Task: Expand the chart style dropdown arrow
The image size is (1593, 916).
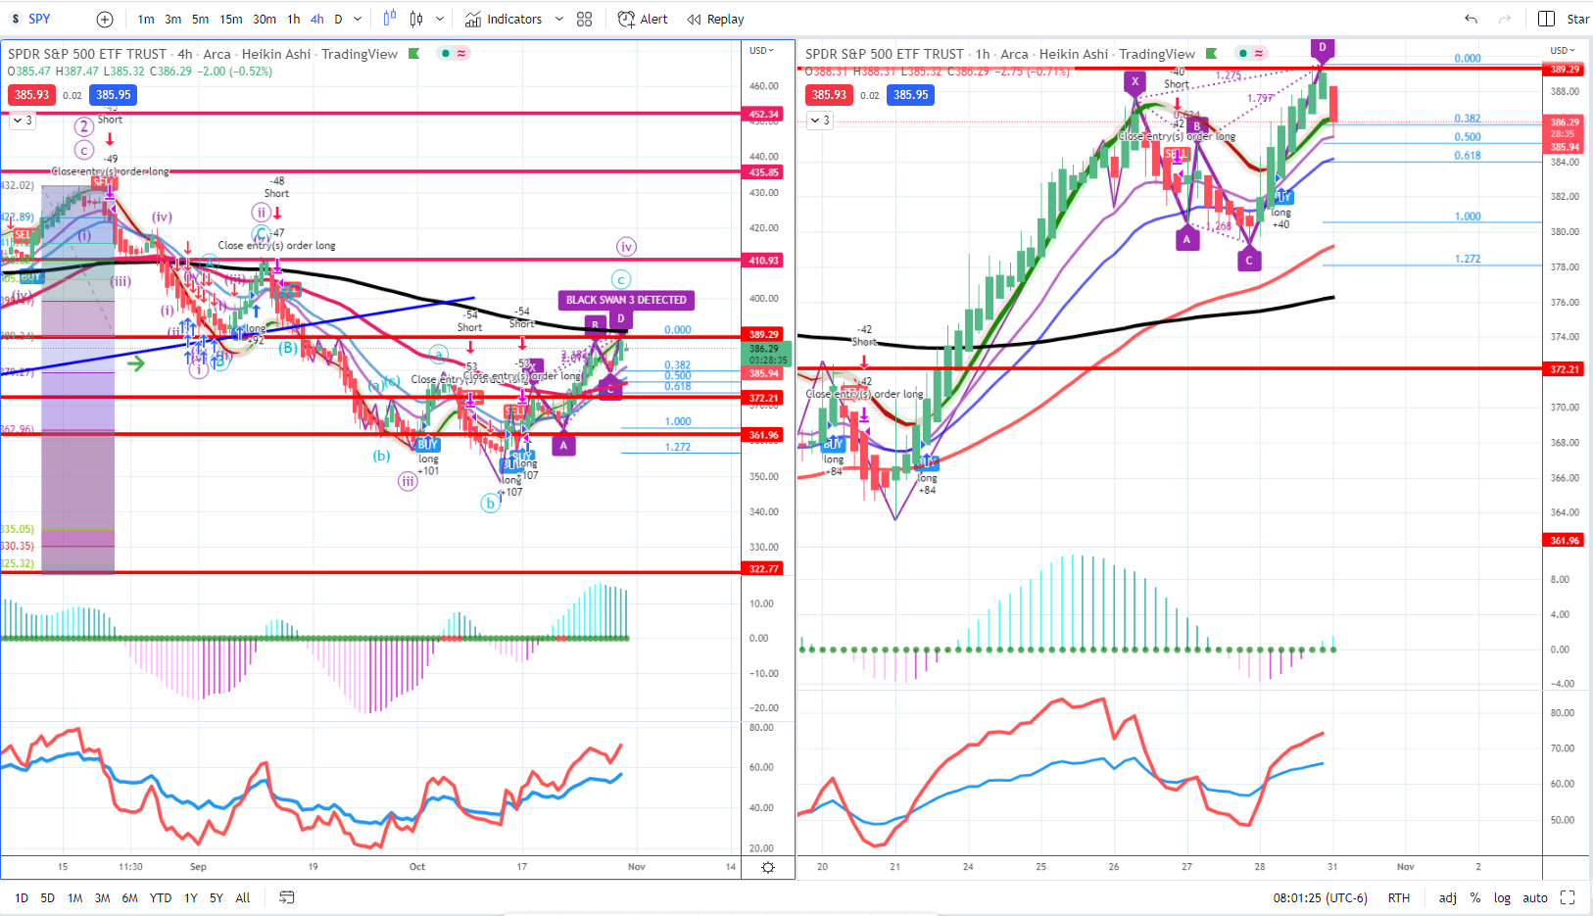Action: tap(440, 19)
